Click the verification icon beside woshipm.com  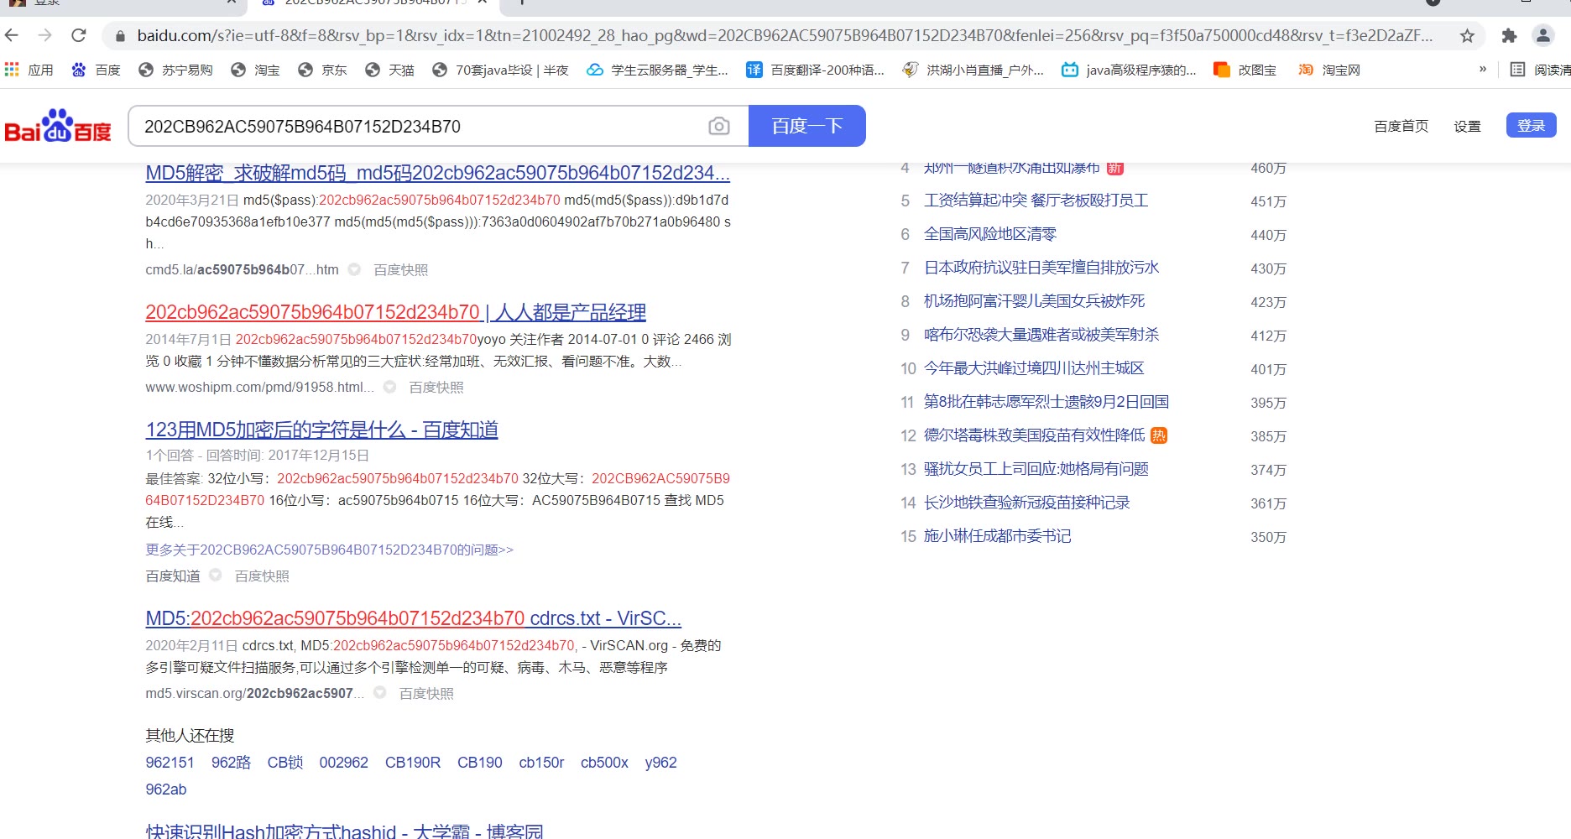(389, 387)
